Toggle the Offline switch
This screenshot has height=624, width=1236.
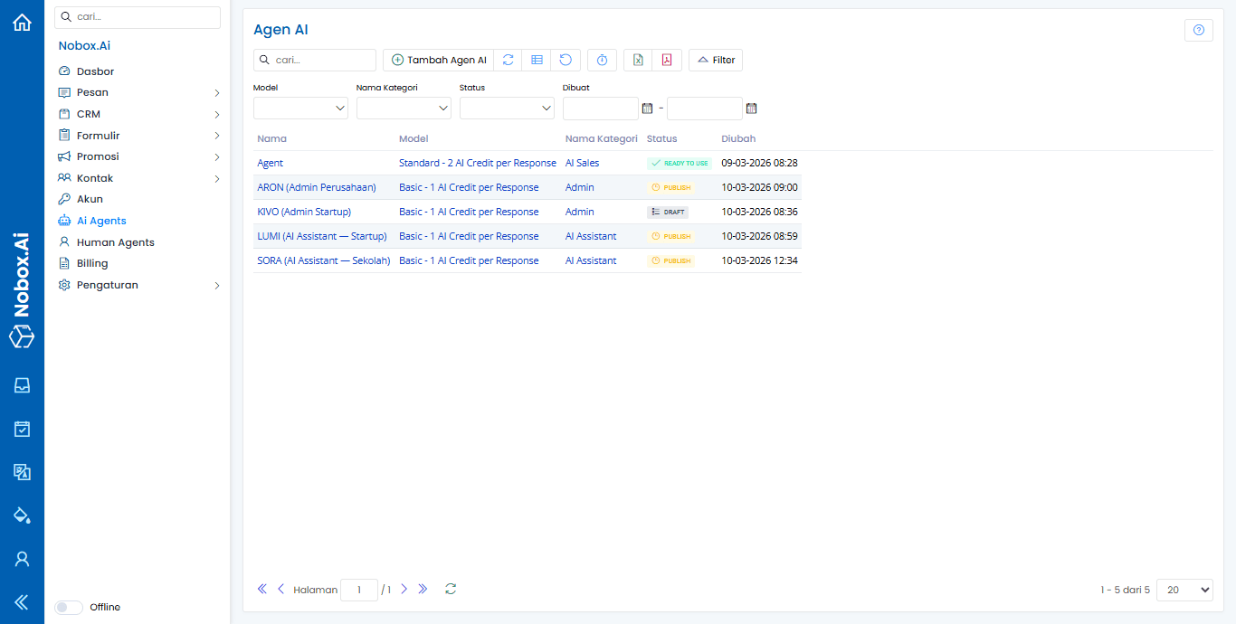click(69, 608)
